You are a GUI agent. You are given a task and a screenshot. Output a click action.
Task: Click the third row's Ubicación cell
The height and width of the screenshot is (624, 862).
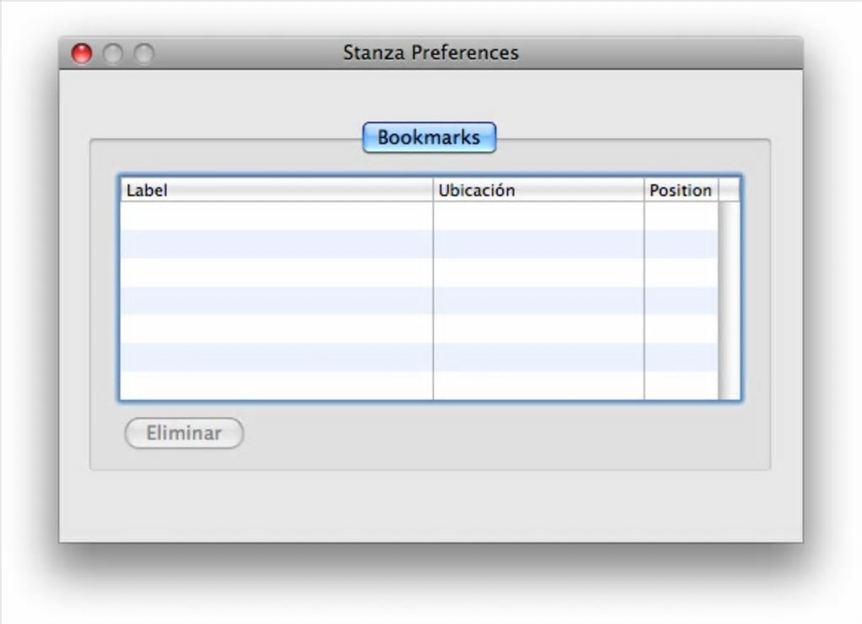(x=537, y=272)
